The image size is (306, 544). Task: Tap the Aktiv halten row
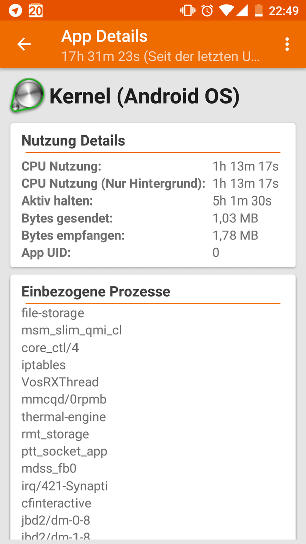150,201
